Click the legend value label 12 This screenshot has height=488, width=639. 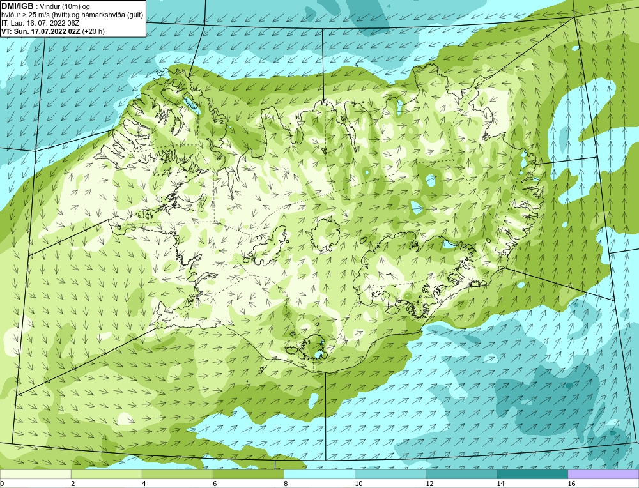tap(429, 484)
